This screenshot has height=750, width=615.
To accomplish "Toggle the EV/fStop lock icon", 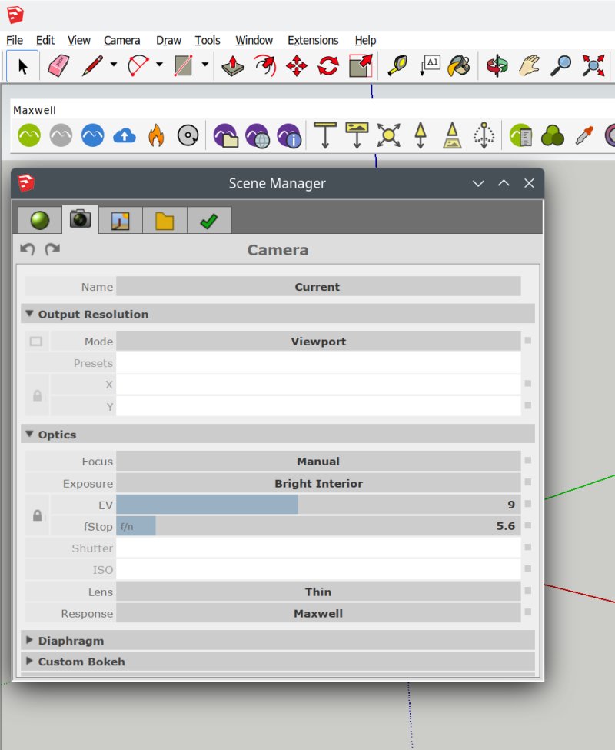I will click(x=37, y=515).
